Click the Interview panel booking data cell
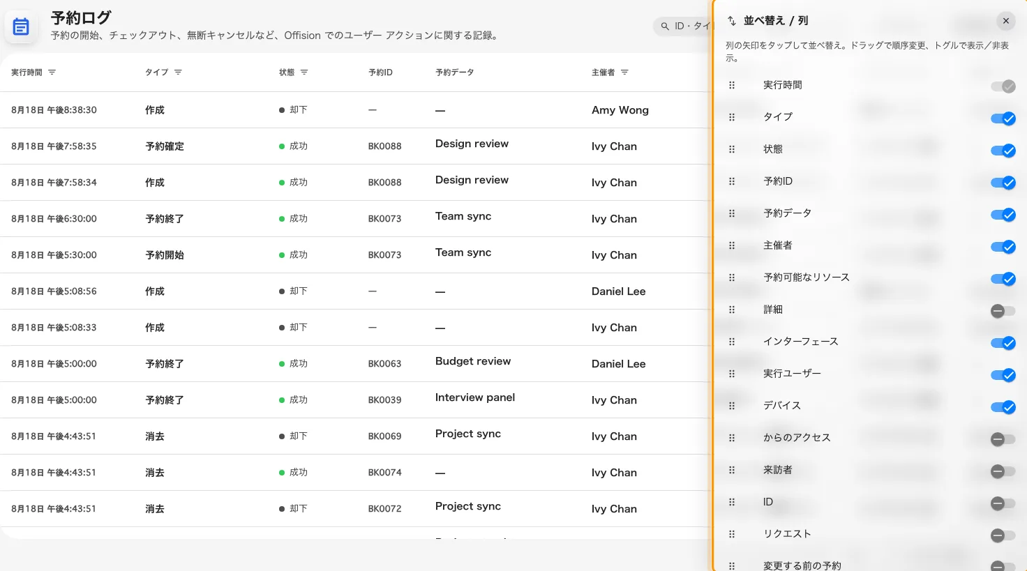Viewport: 1027px width, 571px height. 475,397
